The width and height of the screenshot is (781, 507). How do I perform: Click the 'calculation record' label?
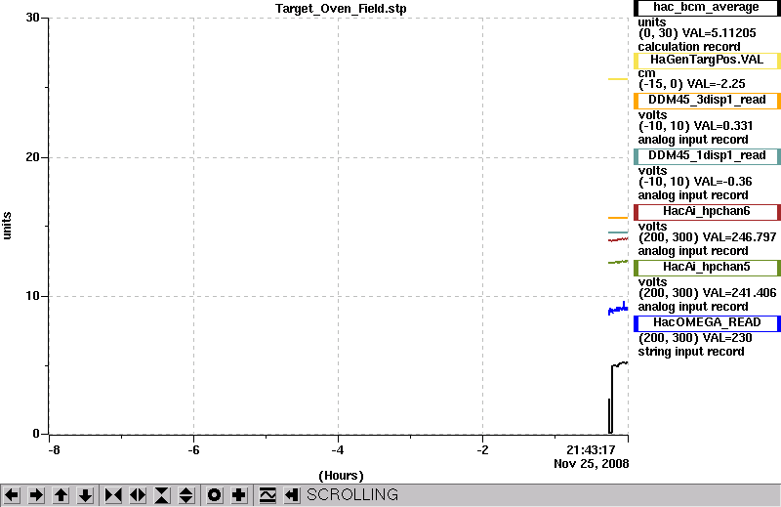(689, 47)
